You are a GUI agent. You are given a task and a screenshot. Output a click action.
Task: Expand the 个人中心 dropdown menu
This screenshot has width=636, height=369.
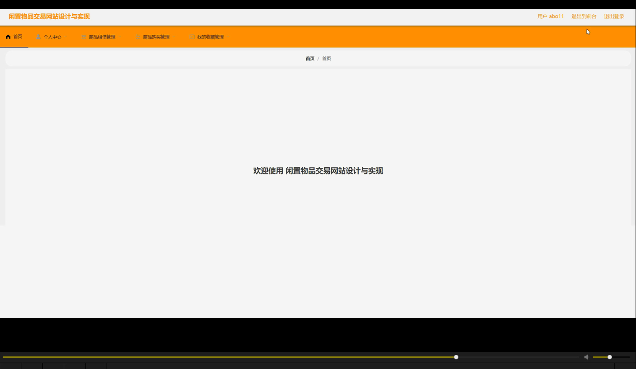[52, 36]
